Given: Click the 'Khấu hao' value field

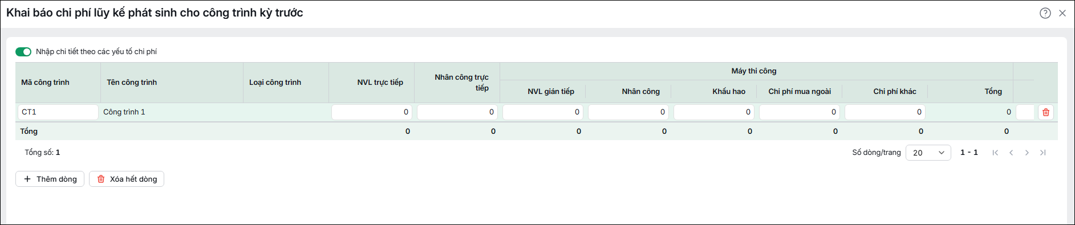Looking at the screenshot, I should pos(714,112).
